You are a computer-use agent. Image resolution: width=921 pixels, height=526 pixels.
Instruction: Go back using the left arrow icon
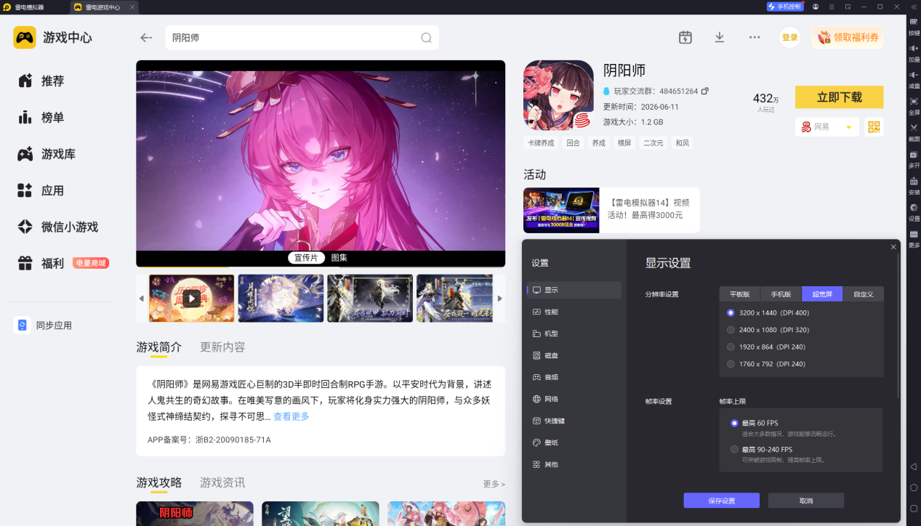[x=146, y=38]
